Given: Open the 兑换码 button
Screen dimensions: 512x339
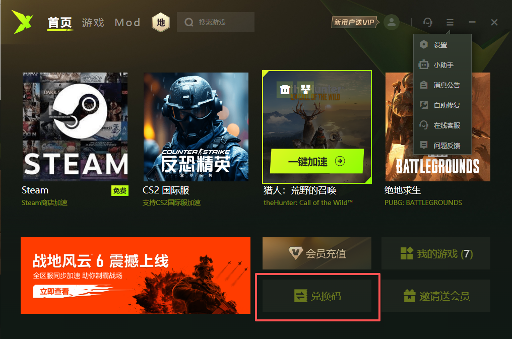Looking at the screenshot, I should 317,296.
